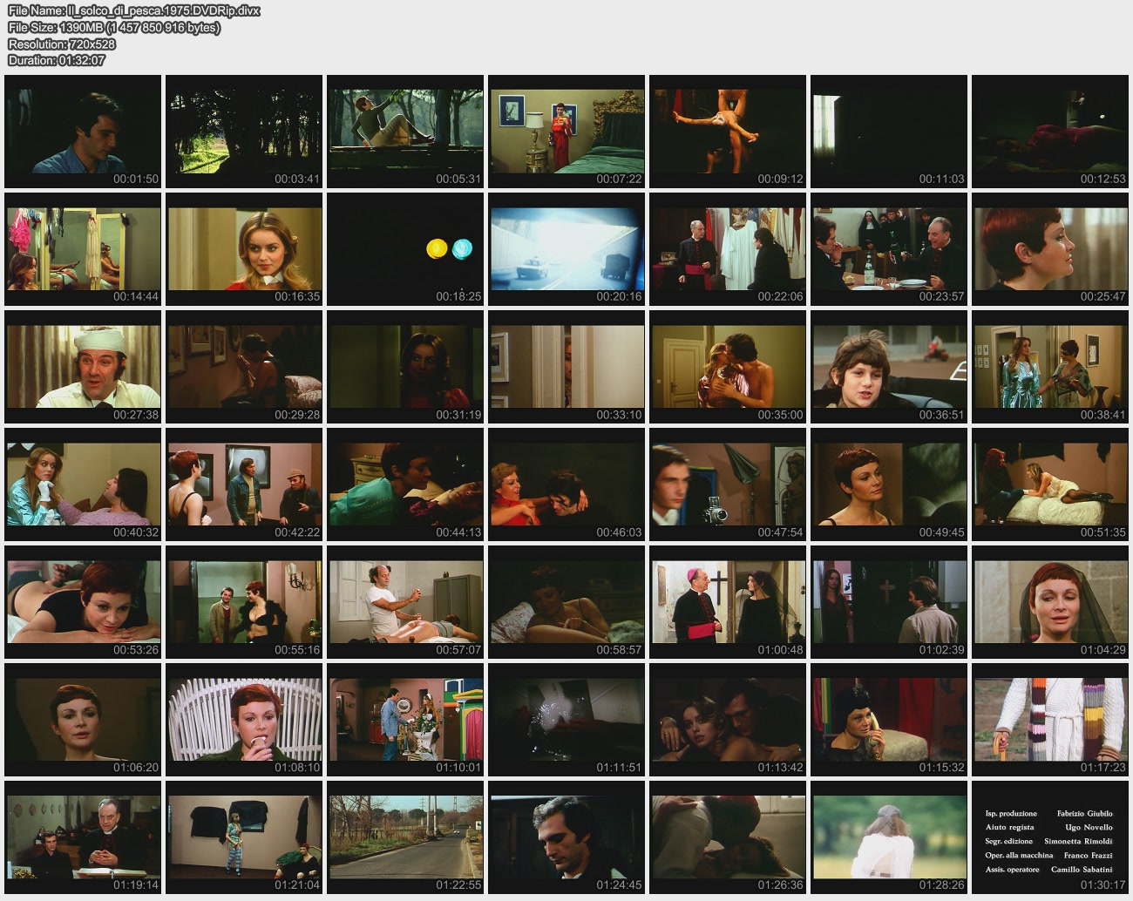Select the yellow and blue circles thumbnail
1133x901 pixels.
click(405, 249)
